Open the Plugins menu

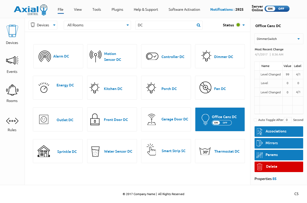click(117, 9)
